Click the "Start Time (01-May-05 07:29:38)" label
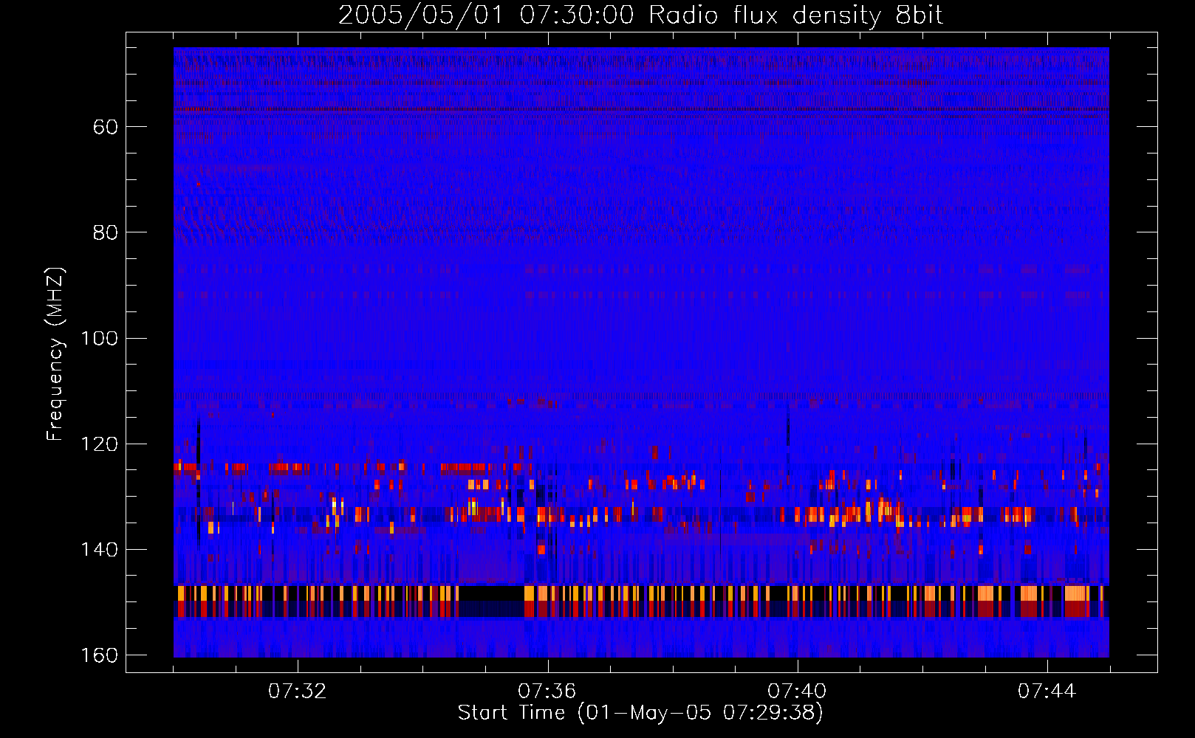 640,713
